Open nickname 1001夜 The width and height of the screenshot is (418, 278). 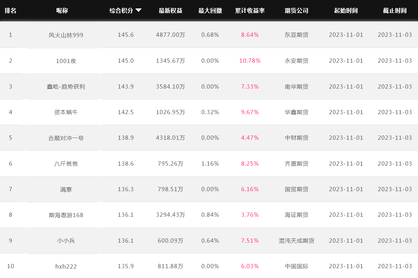(x=66, y=61)
